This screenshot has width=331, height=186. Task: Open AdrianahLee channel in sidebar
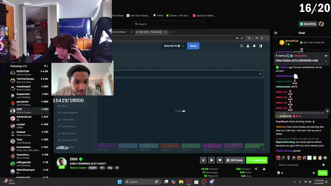coord(29,118)
